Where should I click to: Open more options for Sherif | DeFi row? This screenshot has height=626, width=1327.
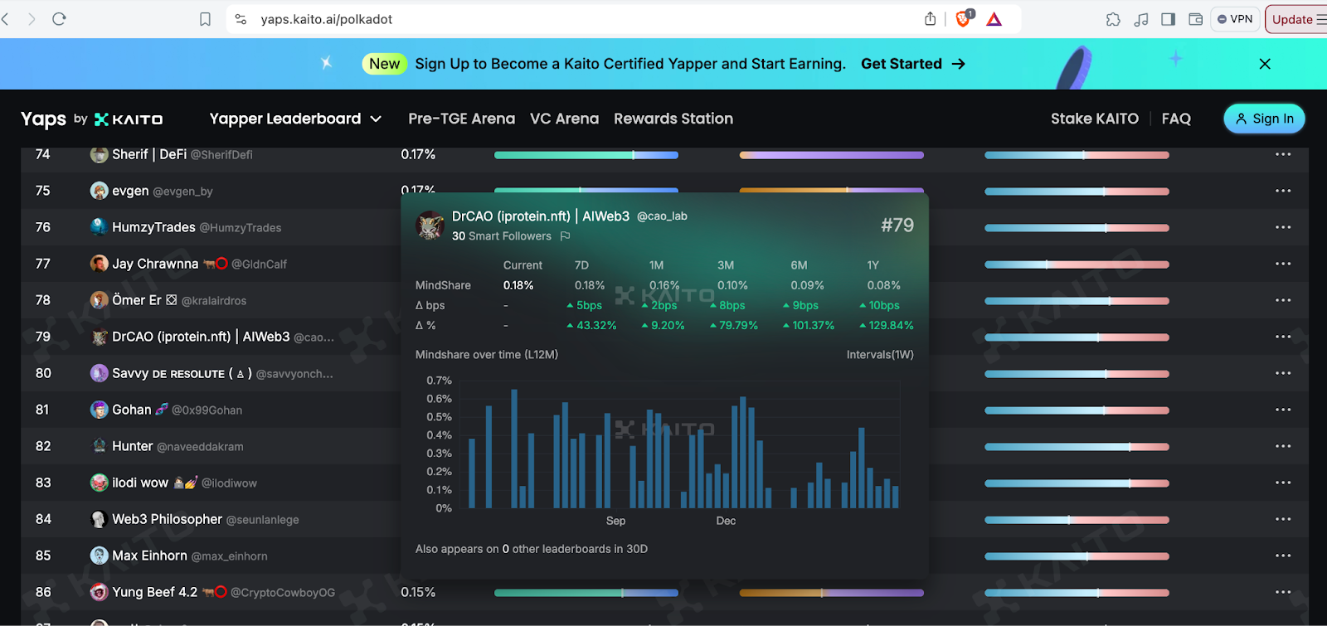[1283, 154]
